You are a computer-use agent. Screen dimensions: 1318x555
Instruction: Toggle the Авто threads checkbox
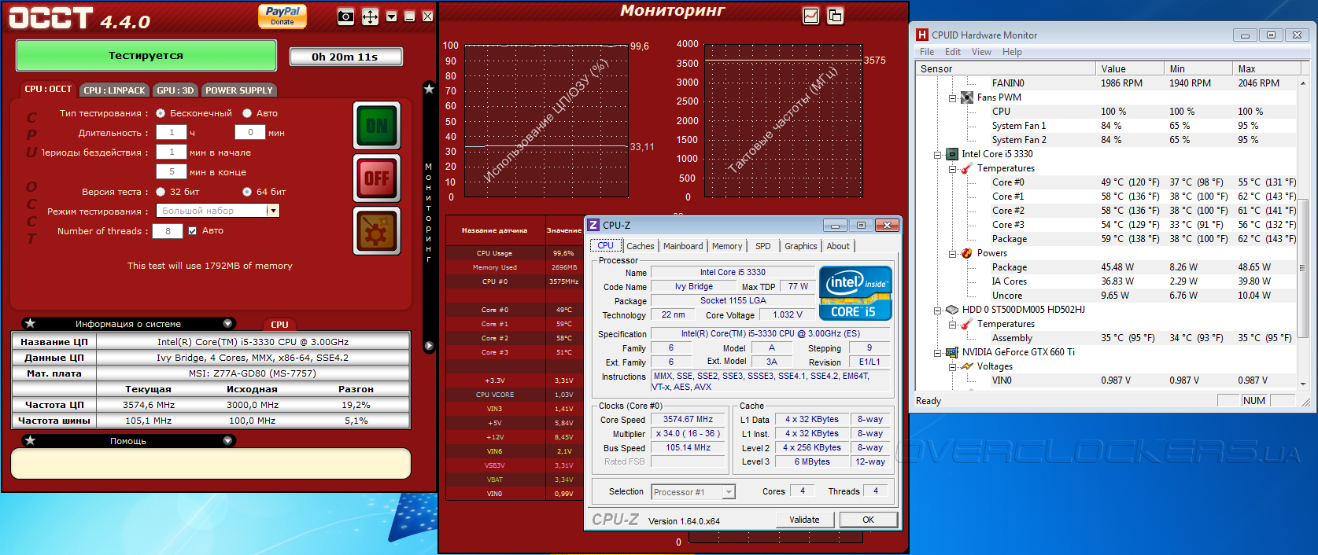[193, 231]
